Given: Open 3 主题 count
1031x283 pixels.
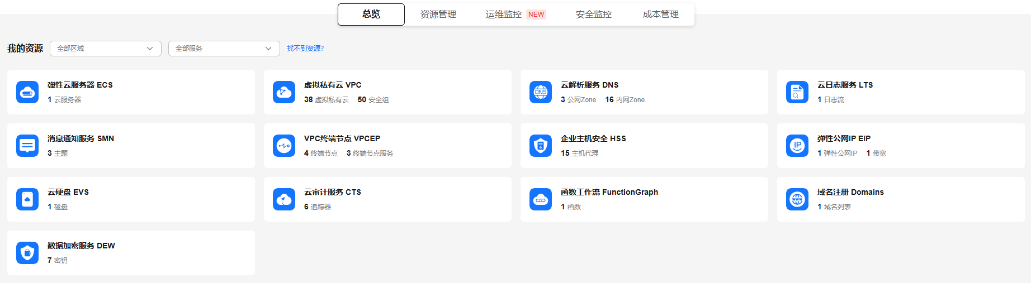Looking at the screenshot, I should (x=58, y=154).
